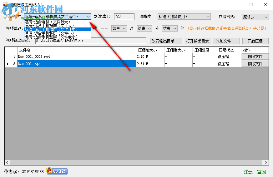
Task: Click the 压缩后大小 column header
Action: [x=178, y=50]
